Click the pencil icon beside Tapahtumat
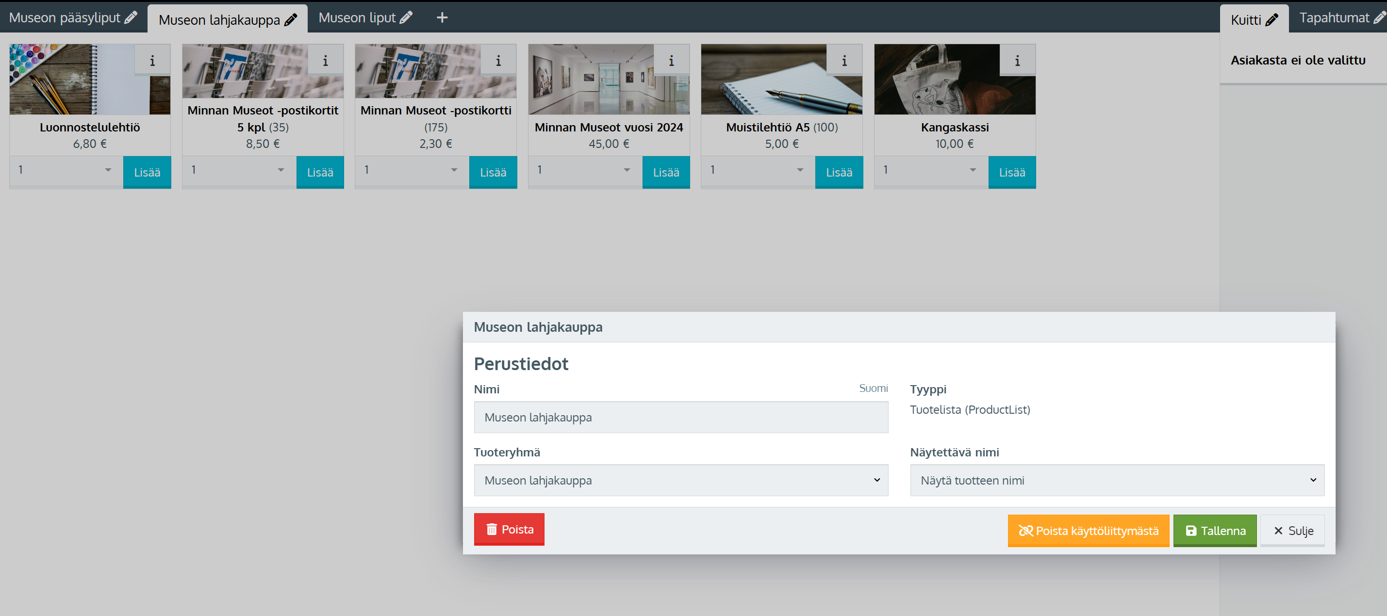 pos(1379,18)
